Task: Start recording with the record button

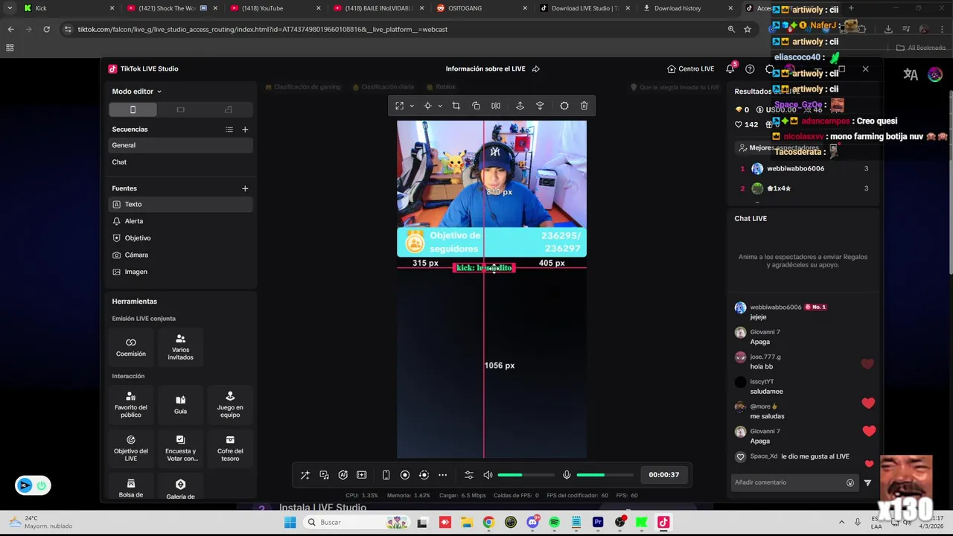Action: [405, 475]
